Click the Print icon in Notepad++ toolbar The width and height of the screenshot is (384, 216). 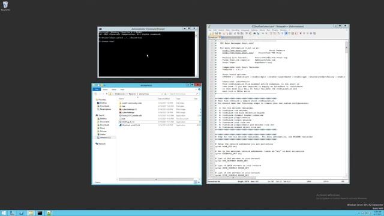(x=230, y=34)
